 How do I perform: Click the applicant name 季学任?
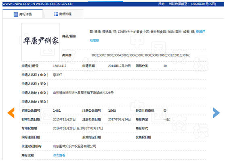(x=57, y=75)
